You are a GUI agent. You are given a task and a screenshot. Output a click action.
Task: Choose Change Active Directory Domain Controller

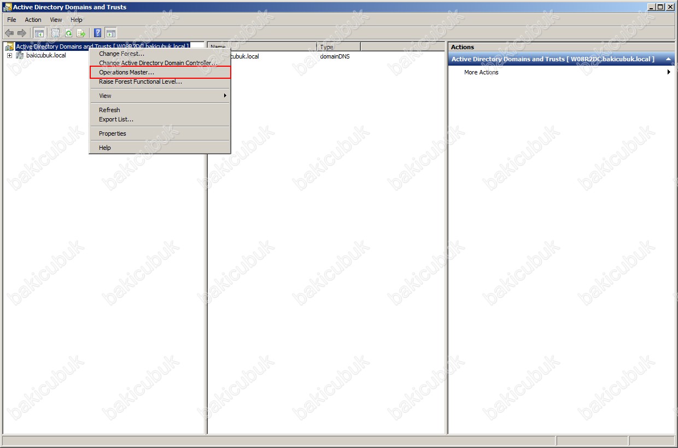click(160, 63)
